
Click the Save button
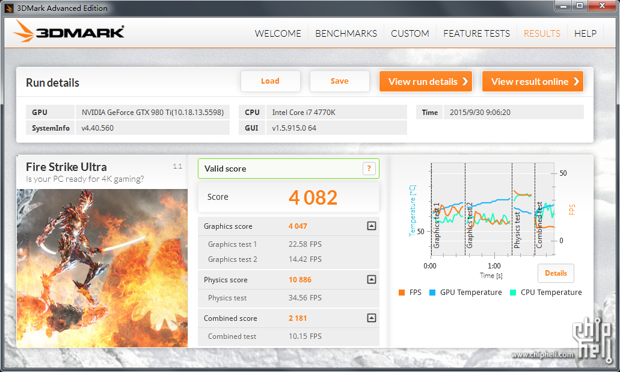coord(340,81)
